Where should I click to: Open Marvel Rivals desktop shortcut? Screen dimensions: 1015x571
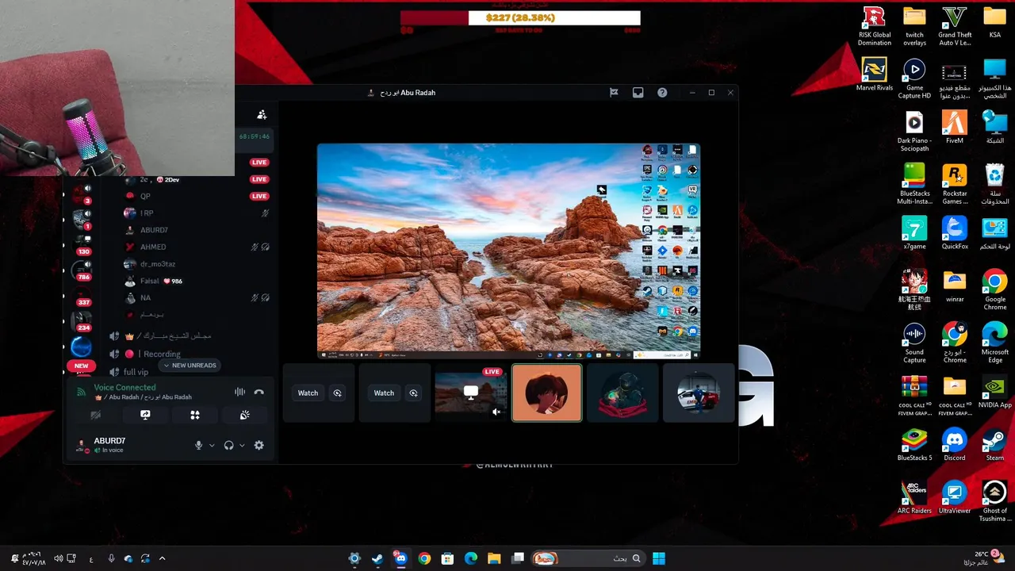[x=875, y=75]
